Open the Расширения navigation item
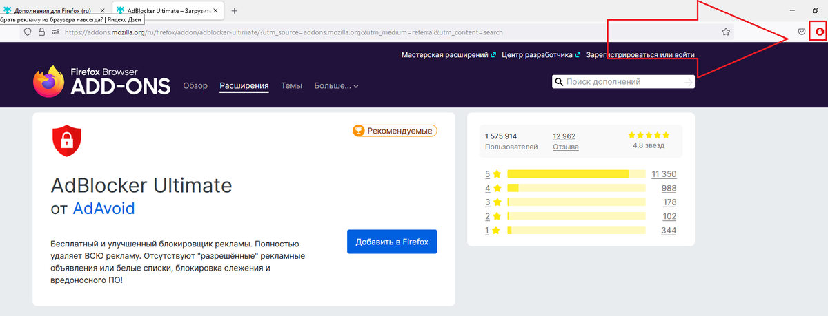The height and width of the screenshot is (316, 828). pyautogui.click(x=244, y=86)
